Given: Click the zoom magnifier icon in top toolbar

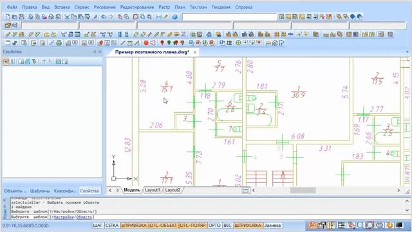Looking at the screenshot, I should (x=149, y=17).
